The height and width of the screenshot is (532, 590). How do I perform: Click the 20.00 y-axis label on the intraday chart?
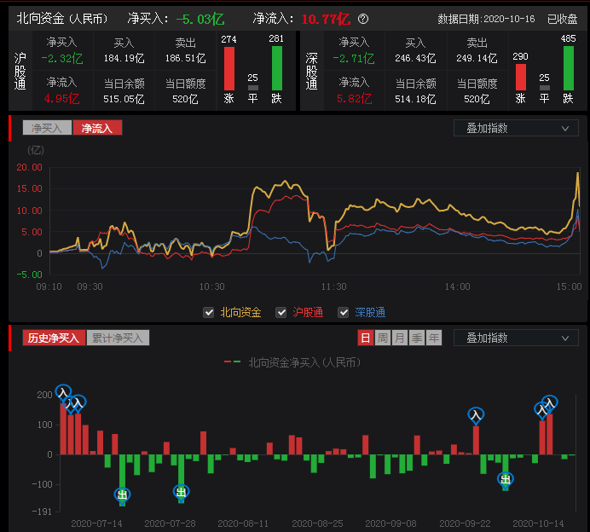click(x=29, y=167)
